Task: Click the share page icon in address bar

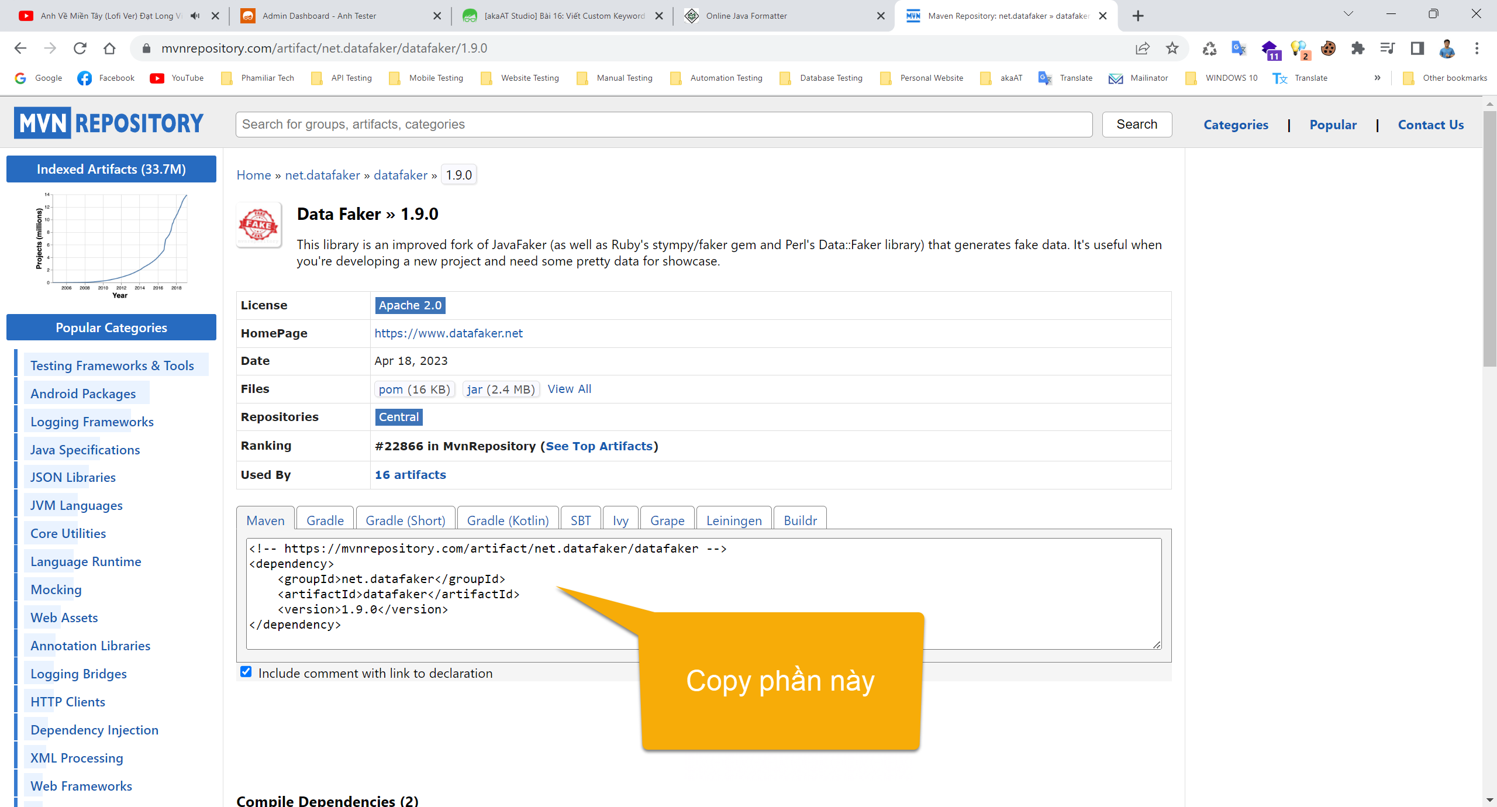Action: [x=1142, y=49]
